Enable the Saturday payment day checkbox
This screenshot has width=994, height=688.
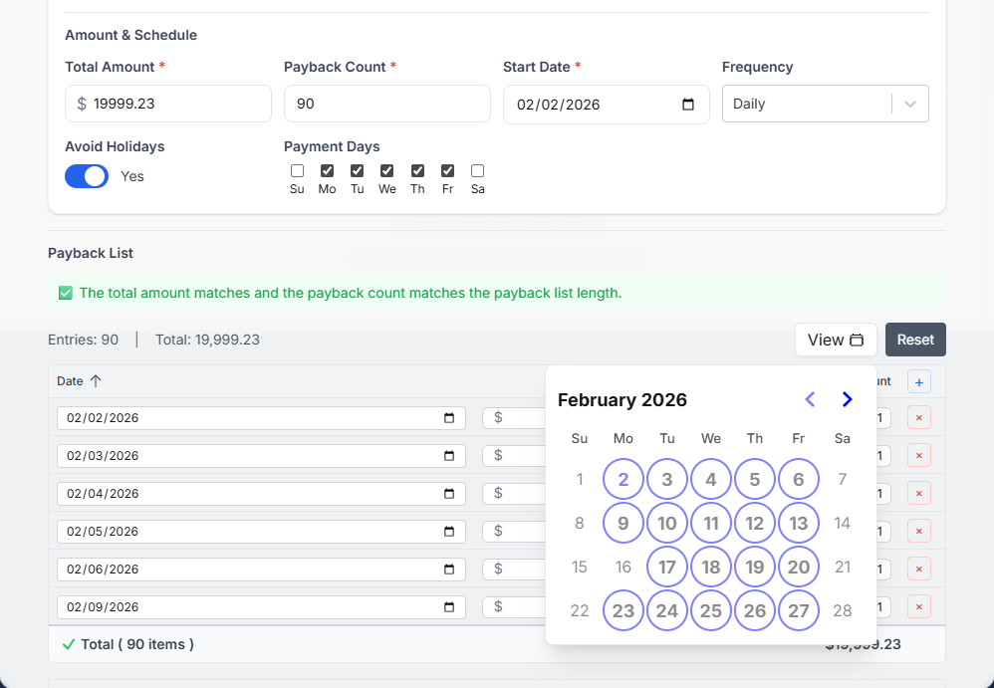[478, 171]
